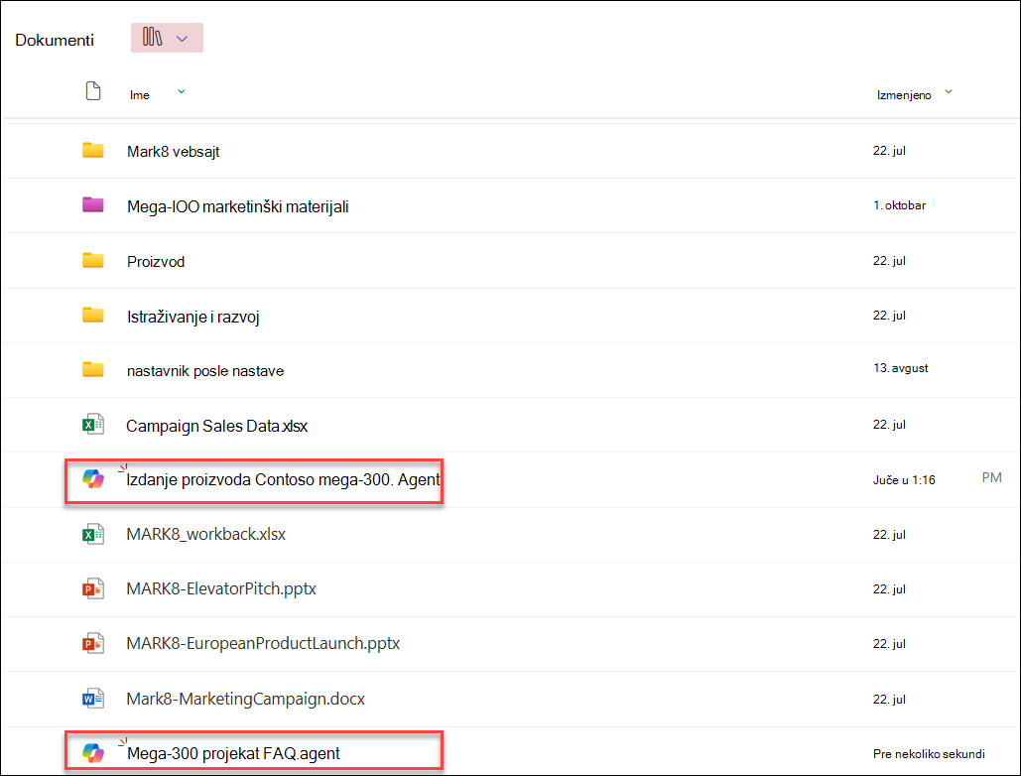The height and width of the screenshot is (776, 1021).
Task: Open MARK8_workback.xlsx file
Action: 205,535
